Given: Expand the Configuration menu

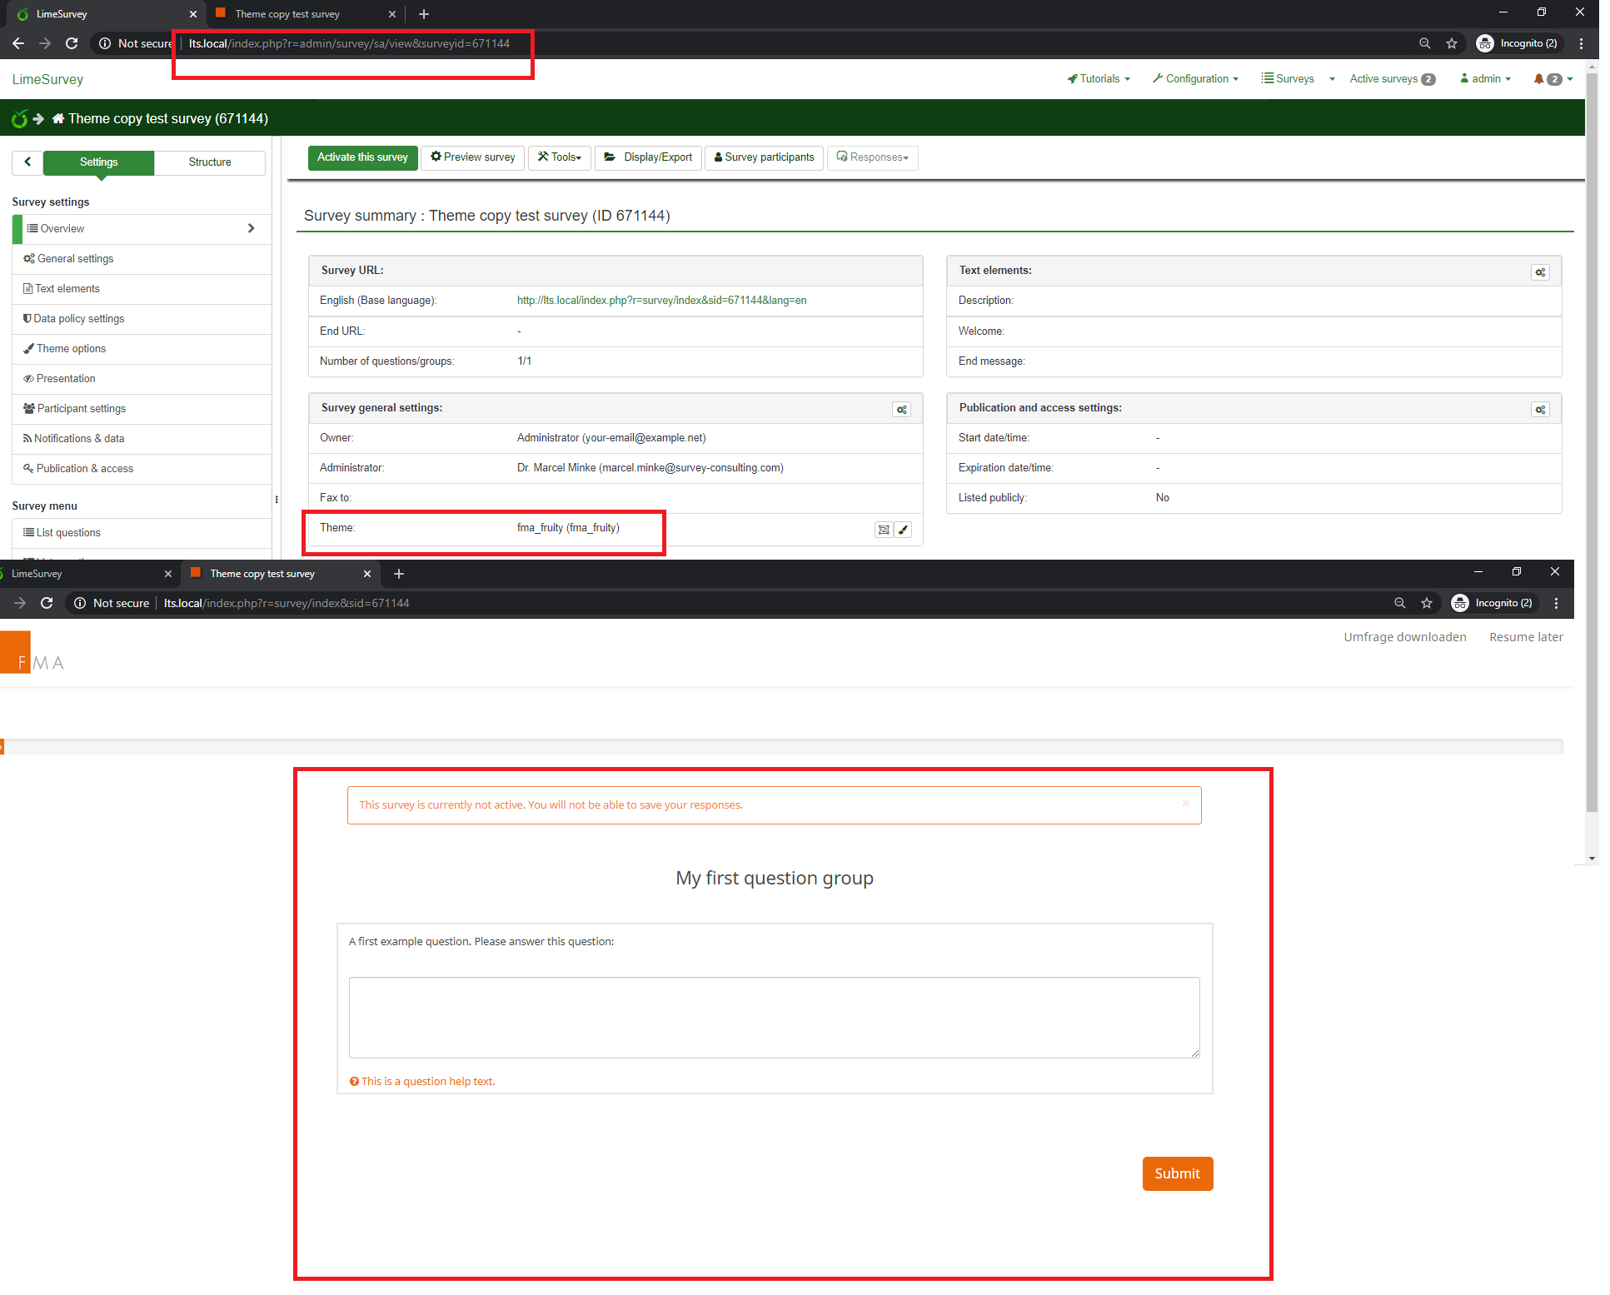Looking at the screenshot, I should click(x=1196, y=79).
